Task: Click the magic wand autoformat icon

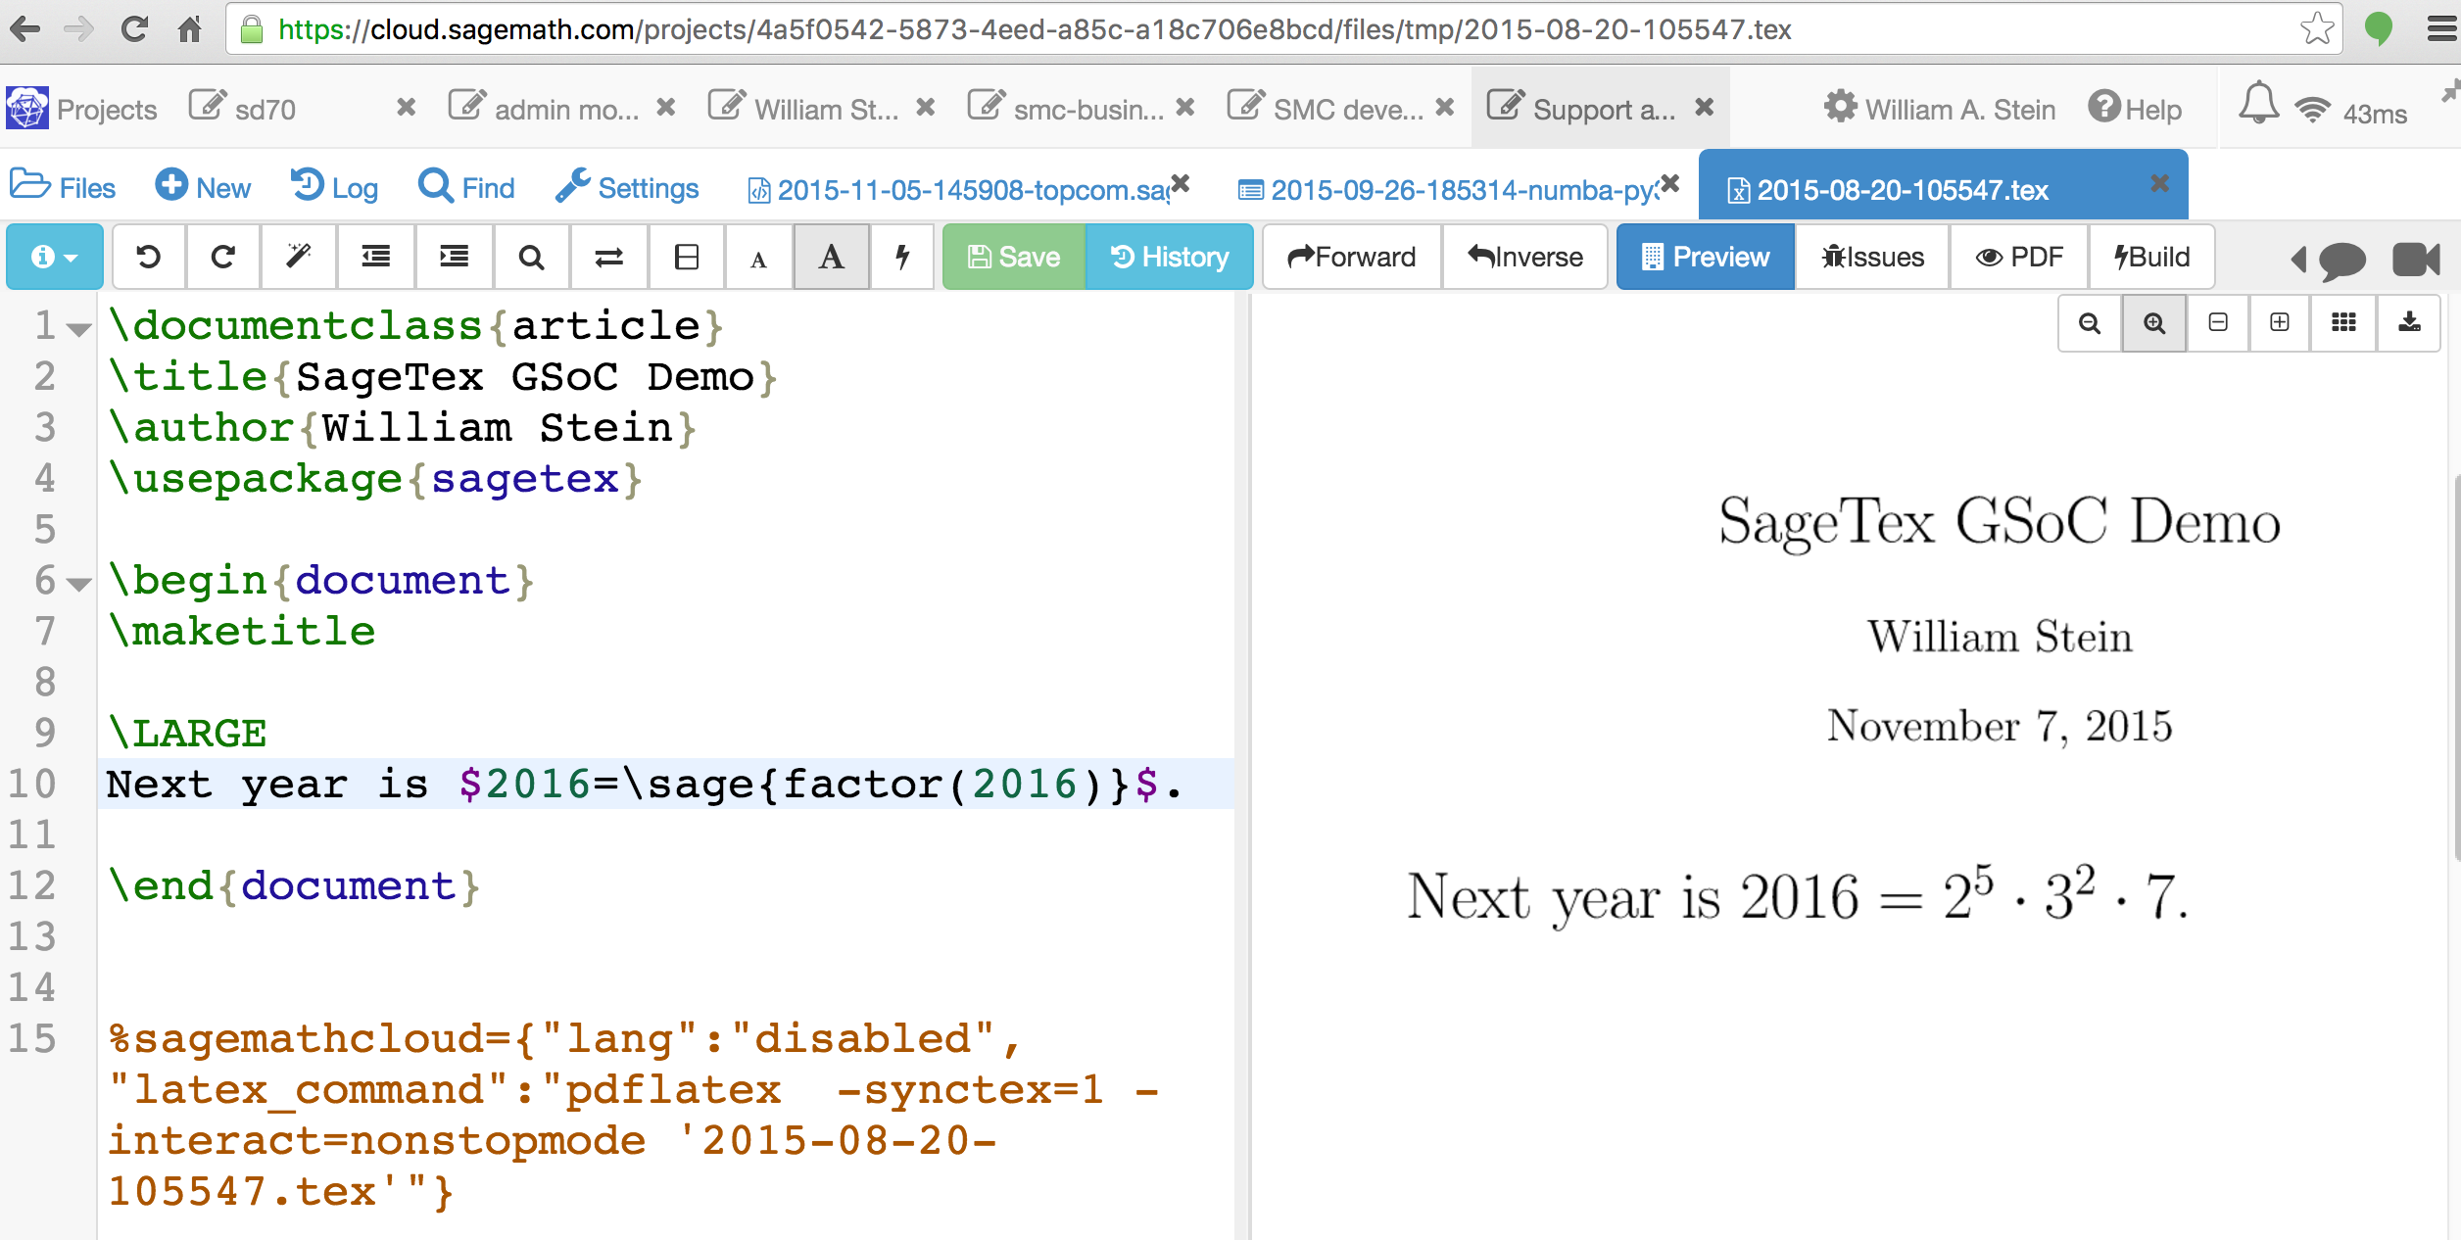Action: [299, 257]
